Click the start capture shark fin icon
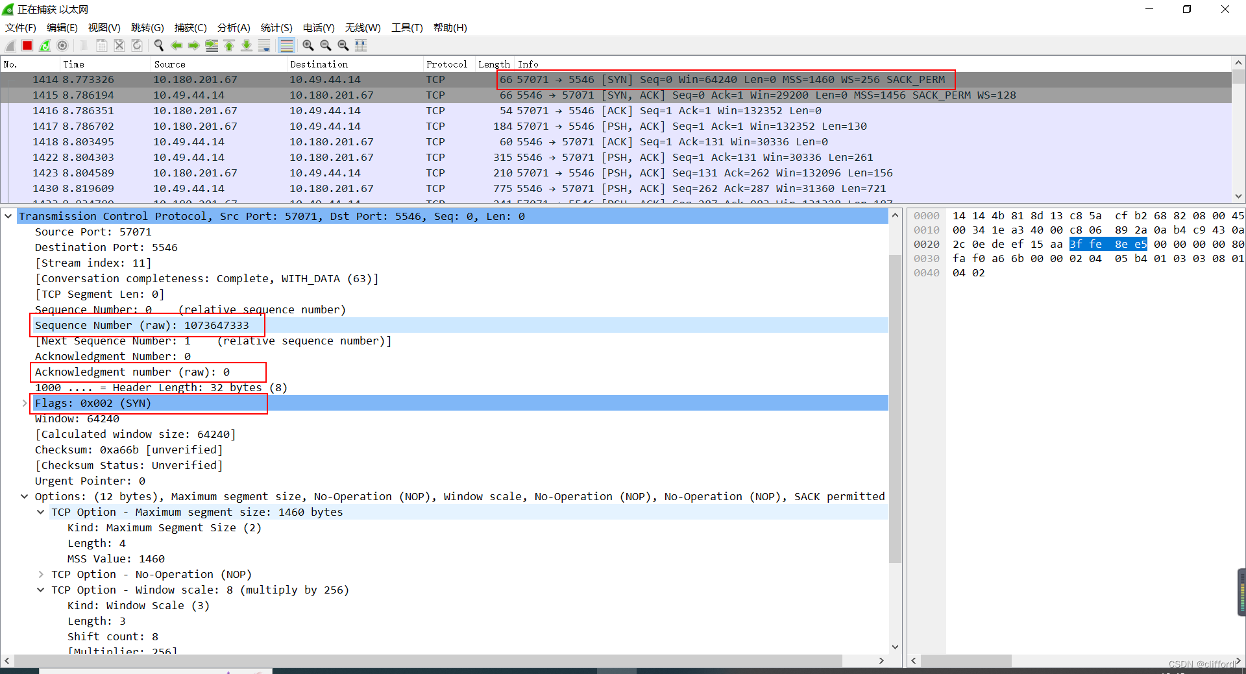Viewport: 1246px width, 674px height. coord(10,45)
